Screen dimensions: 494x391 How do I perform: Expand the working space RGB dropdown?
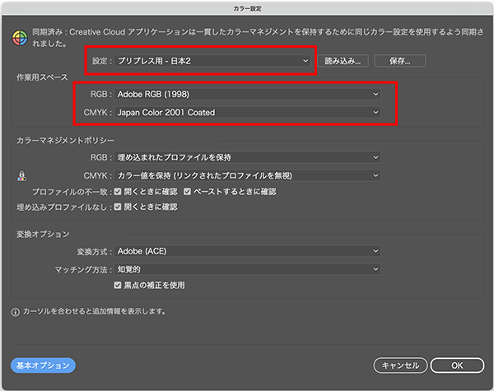pyautogui.click(x=247, y=95)
